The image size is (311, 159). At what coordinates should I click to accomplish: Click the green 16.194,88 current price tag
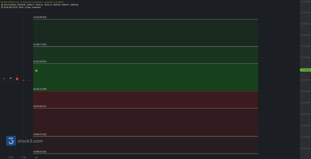[305, 70]
